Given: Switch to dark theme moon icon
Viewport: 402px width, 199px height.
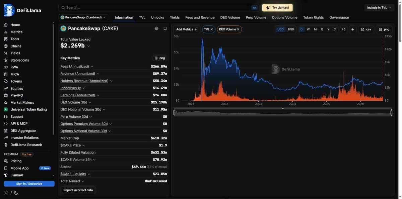Looking at the screenshot, I should click(16, 193).
